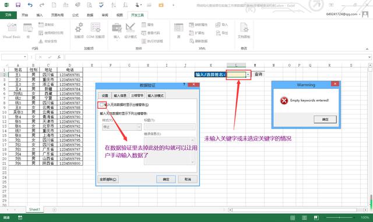Viewport: 373px width, 222px height.
Task: Click the Save icon in quick access toolbar
Action: click(x=18, y=5)
